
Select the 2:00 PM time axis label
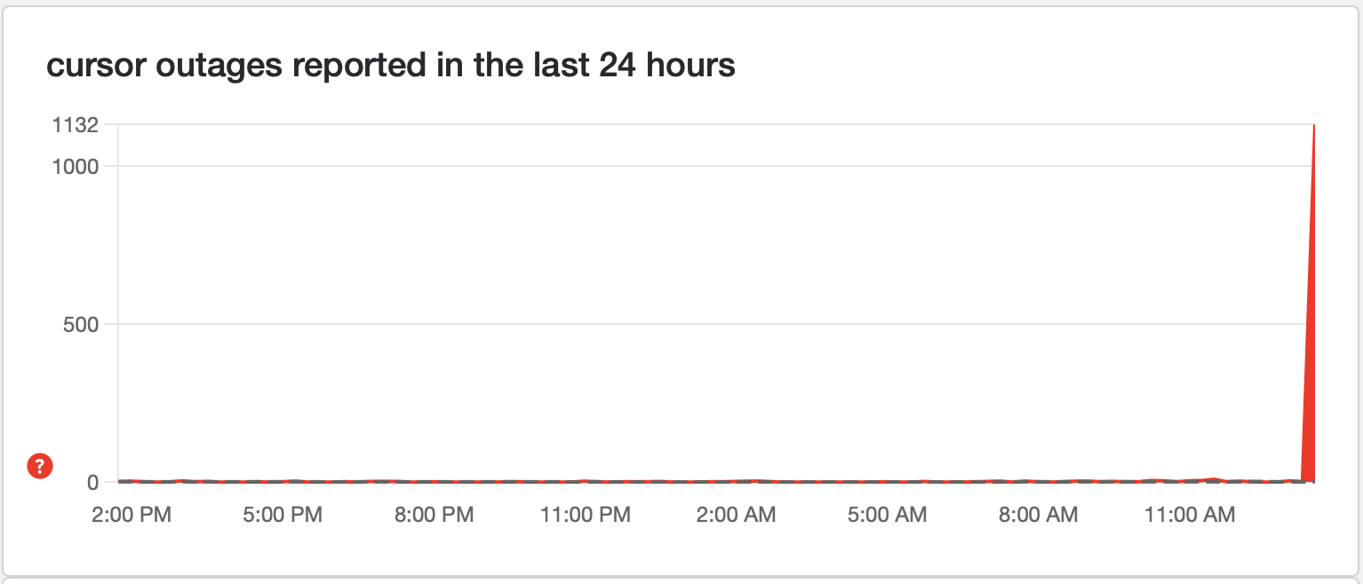[132, 514]
